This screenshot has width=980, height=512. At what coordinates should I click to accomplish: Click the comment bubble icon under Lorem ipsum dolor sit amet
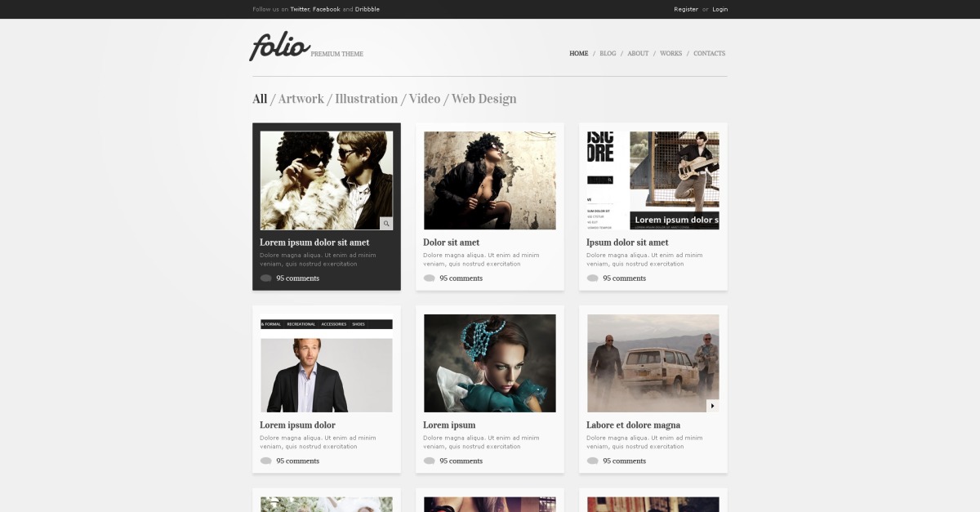click(266, 278)
